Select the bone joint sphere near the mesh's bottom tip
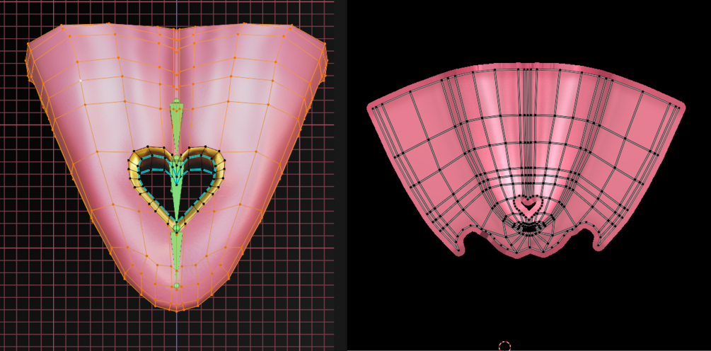Image resolution: width=711 pixels, height=351 pixels. click(177, 286)
